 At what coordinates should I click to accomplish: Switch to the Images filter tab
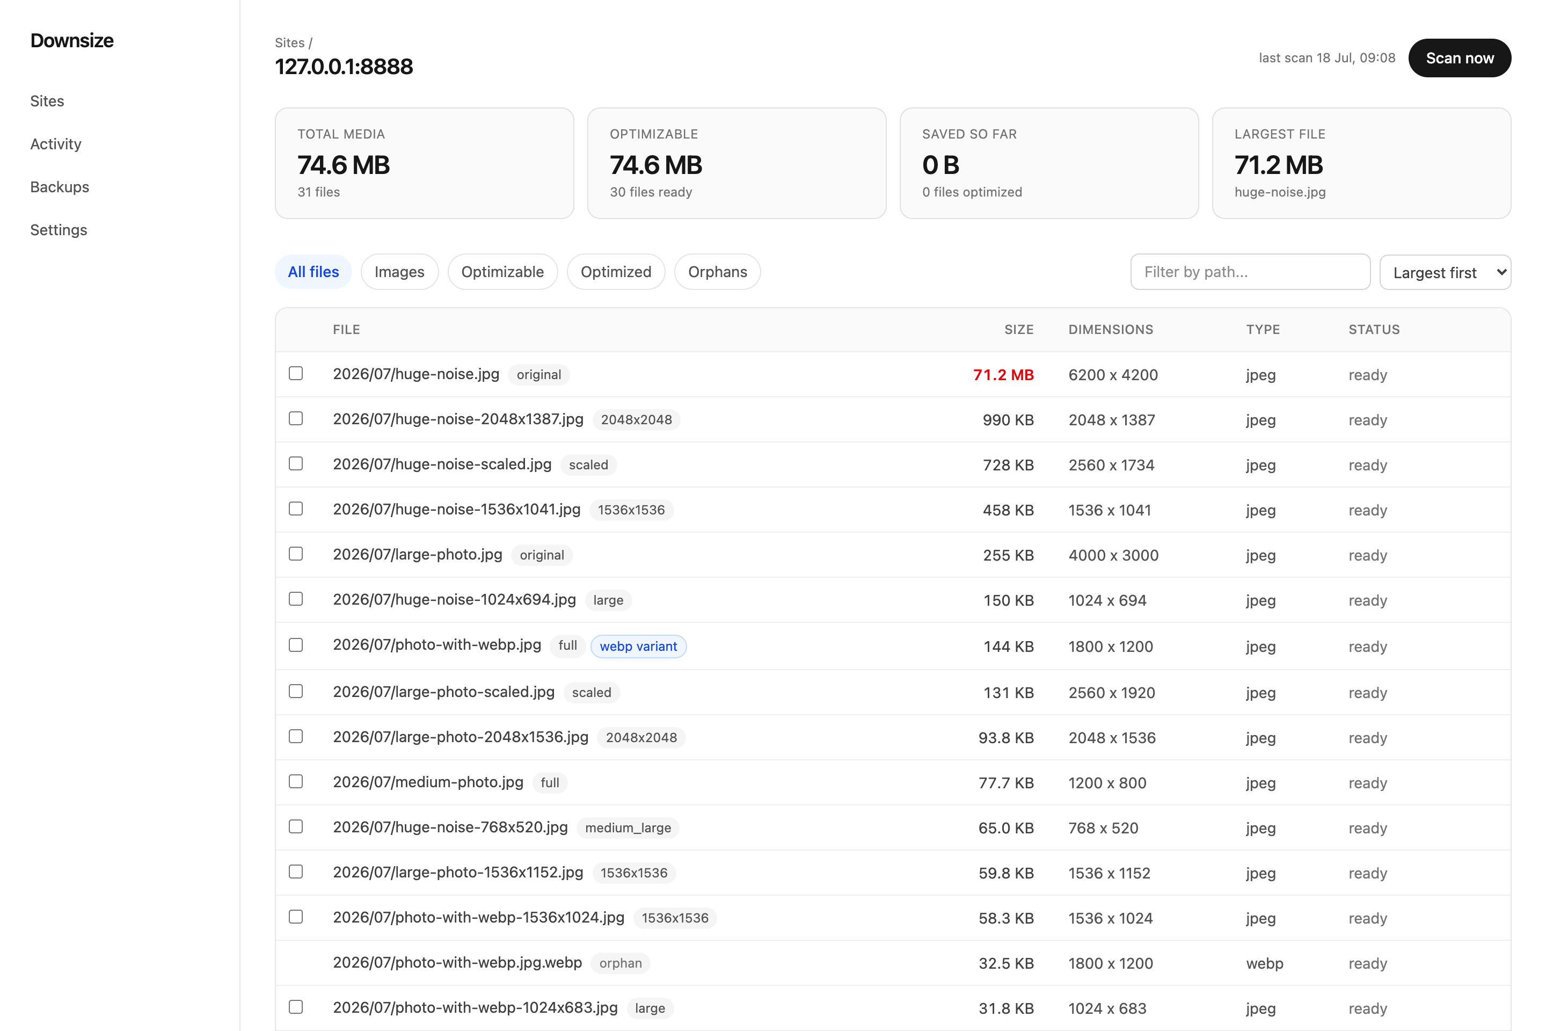[399, 272]
